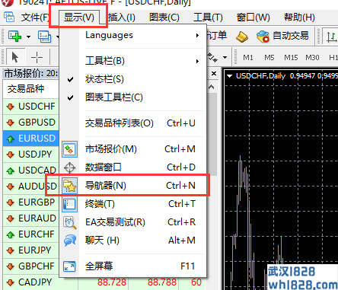
Task: Click market watch scrollbar up arrow
Action: pyautogui.click(x=212, y=88)
